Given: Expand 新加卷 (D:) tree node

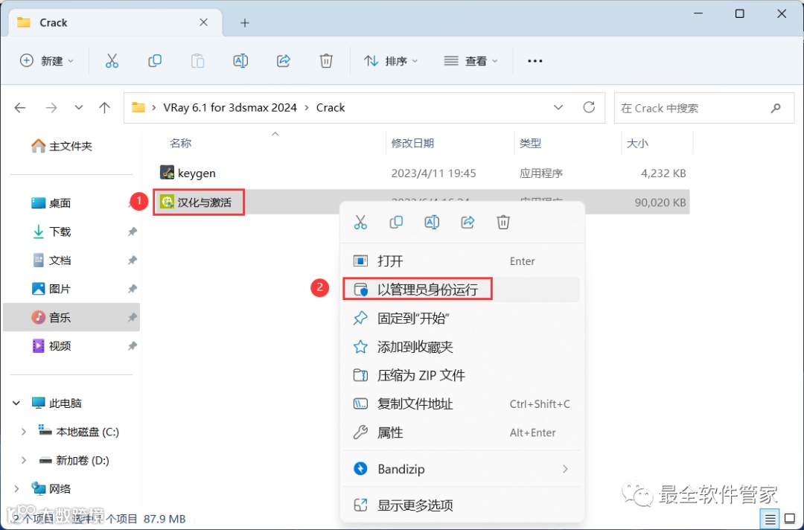Looking at the screenshot, I should [24, 460].
